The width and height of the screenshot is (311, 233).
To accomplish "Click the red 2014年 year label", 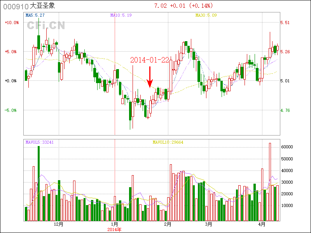I will [x=114, y=230].
